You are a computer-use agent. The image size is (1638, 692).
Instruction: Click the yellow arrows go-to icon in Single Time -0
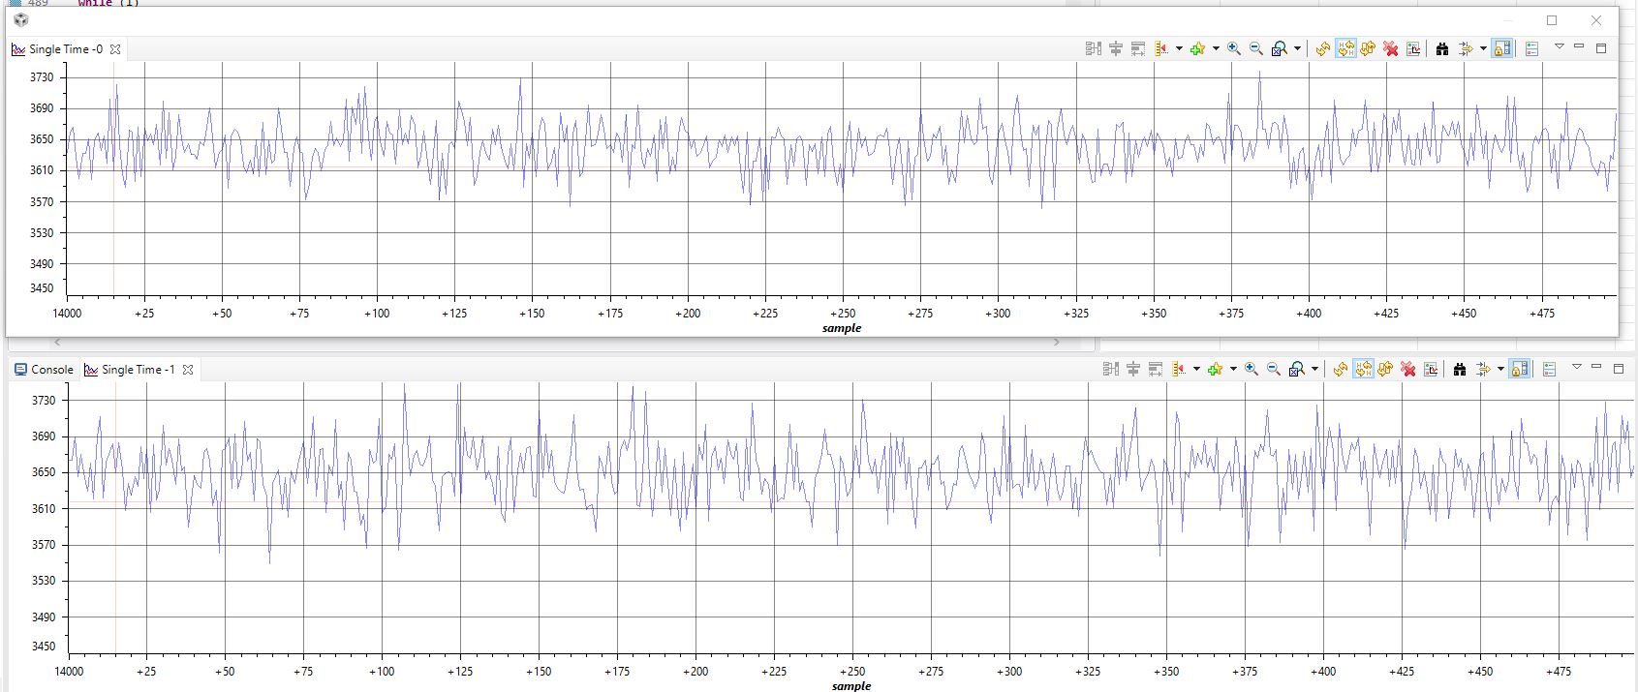click(x=1465, y=48)
